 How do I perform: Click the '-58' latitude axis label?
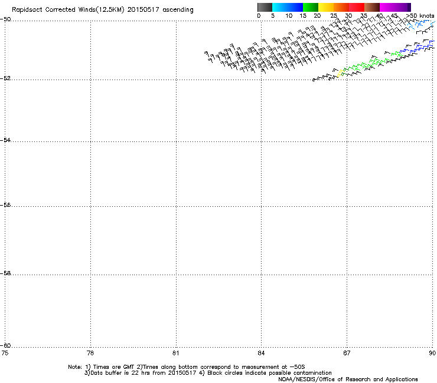pyautogui.click(x=6, y=273)
